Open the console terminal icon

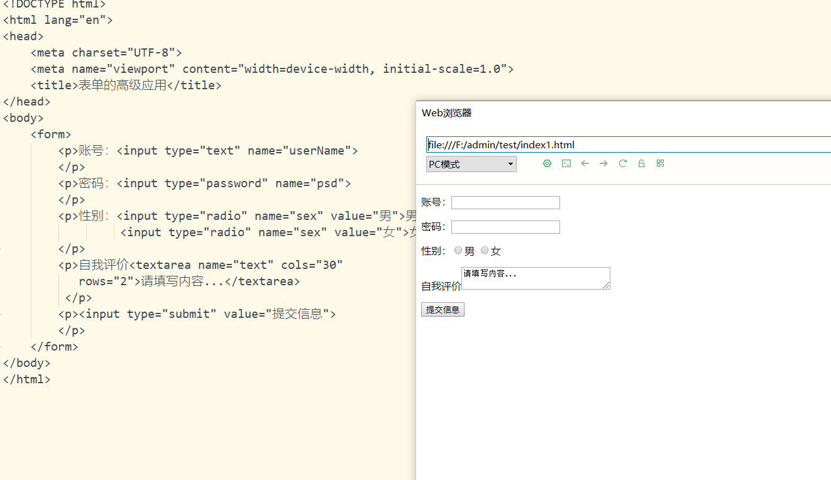[x=566, y=163]
